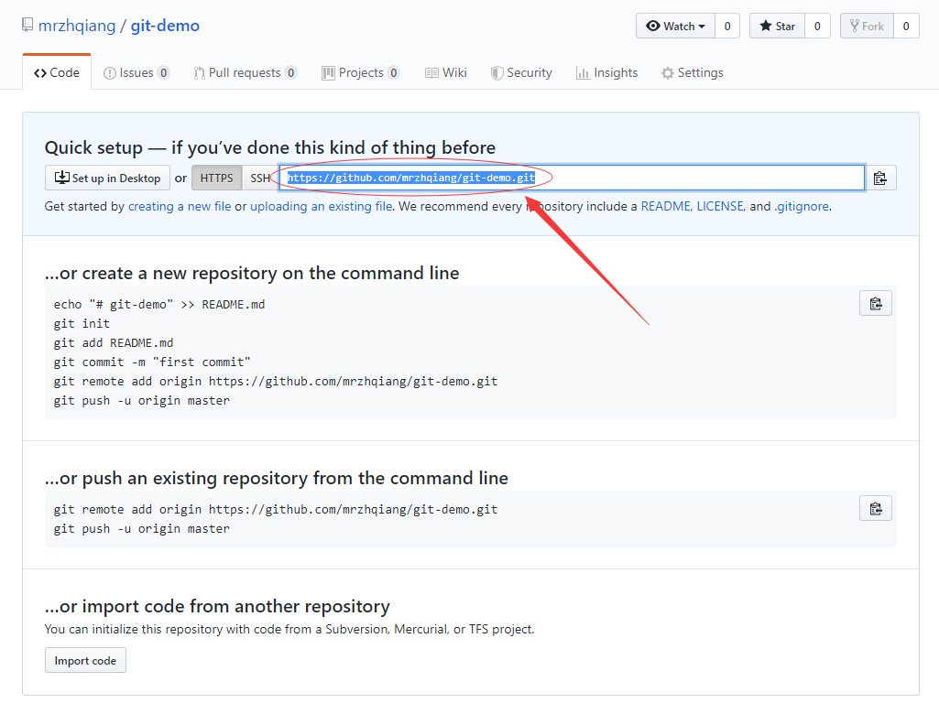
Task: View the forks count
Action: click(906, 26)
